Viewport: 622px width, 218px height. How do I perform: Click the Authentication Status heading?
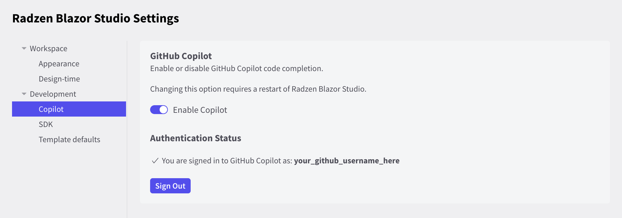click(195, 138)
